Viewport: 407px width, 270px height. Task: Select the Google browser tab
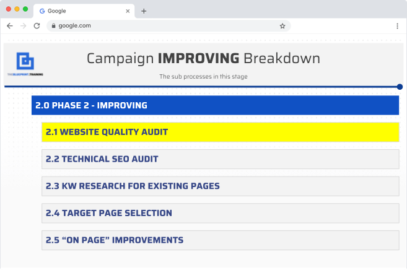81,11
